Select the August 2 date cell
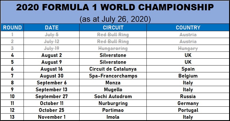 click(x=52, y=55)
